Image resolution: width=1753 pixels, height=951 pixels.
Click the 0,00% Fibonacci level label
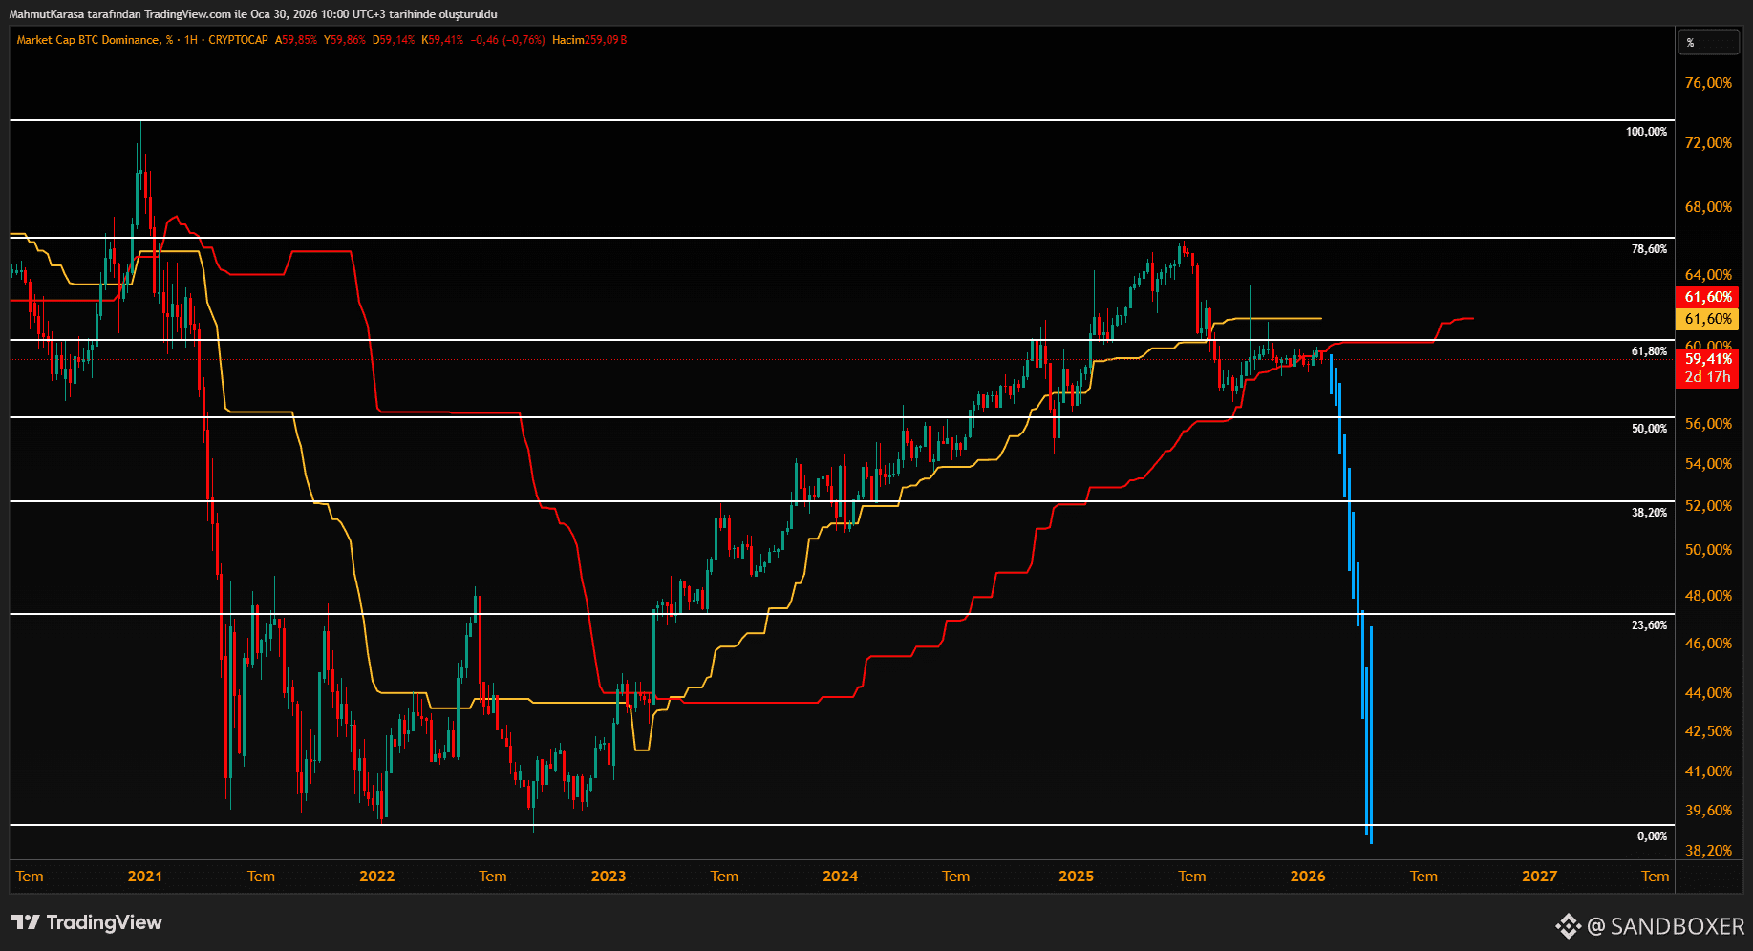(x=1652, y=836)
